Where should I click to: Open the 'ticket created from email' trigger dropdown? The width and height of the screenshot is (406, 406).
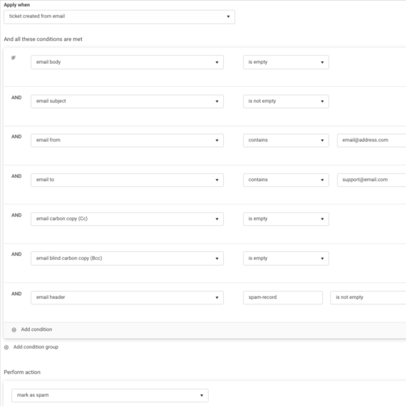[x=119, y=16]
